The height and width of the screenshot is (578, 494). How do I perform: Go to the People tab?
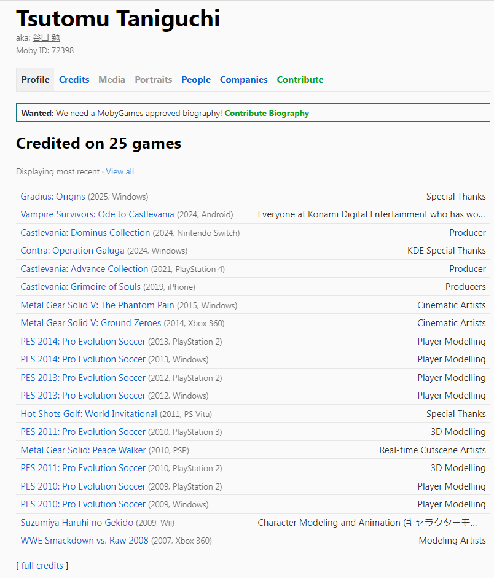coord(196,80)
